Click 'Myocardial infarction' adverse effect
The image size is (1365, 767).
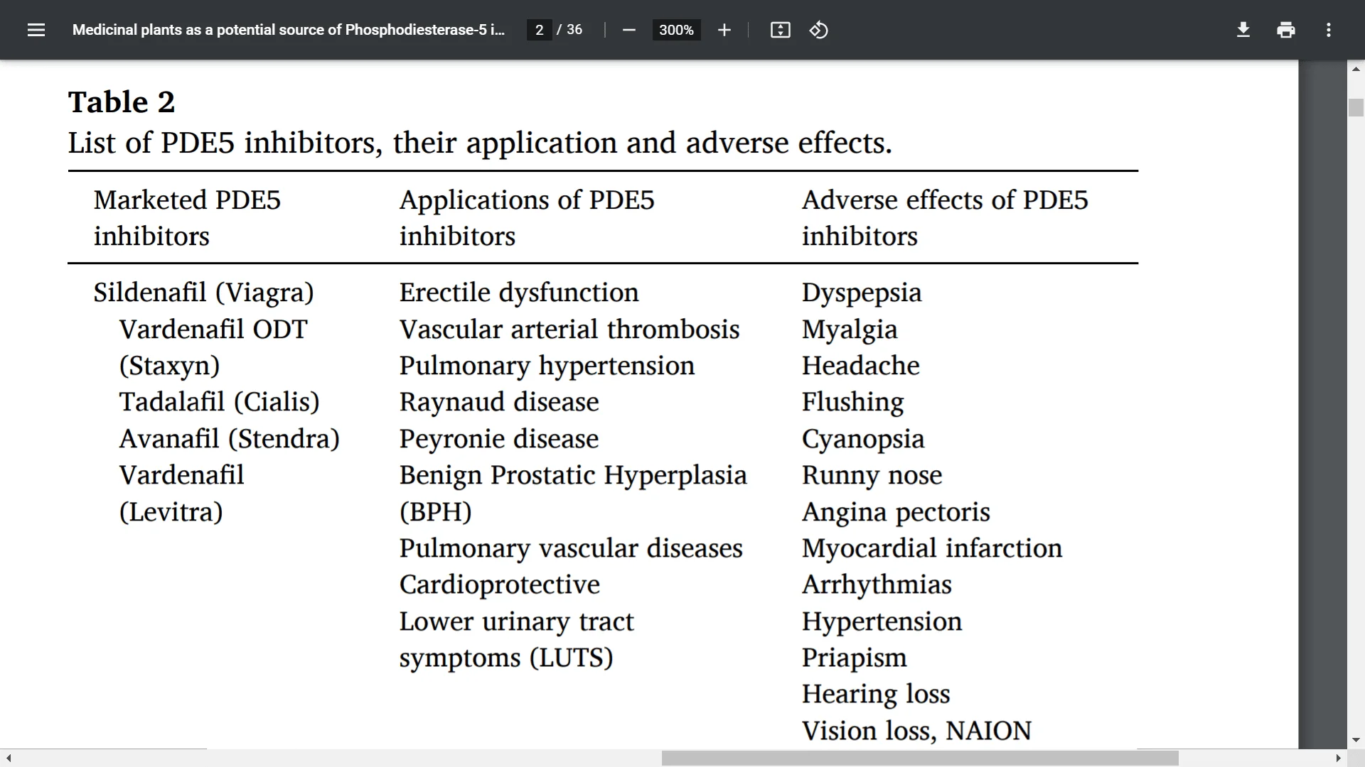pos(932,548)
